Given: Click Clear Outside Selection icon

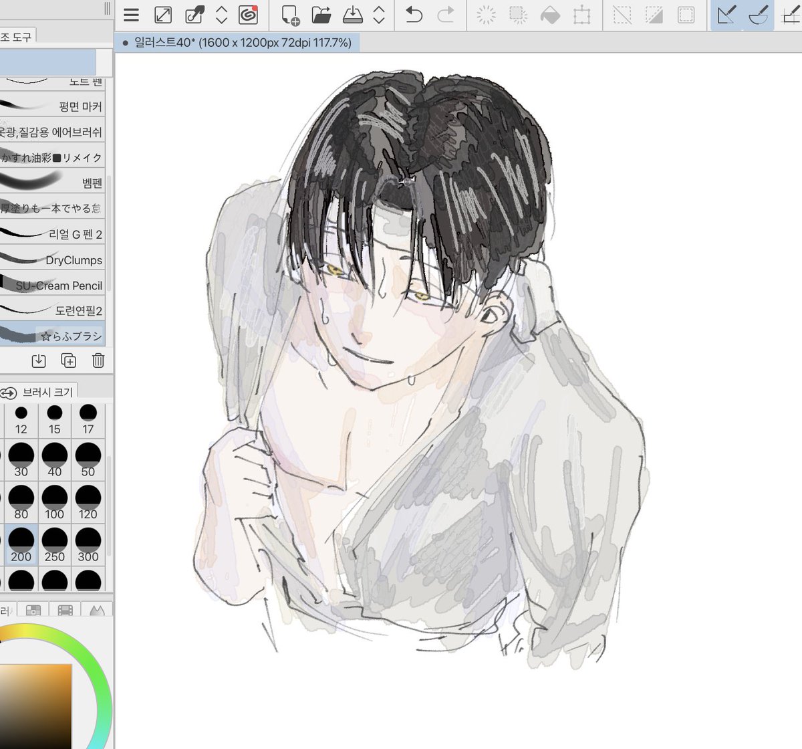Looking at the screenshot, I should pos(518,15).
